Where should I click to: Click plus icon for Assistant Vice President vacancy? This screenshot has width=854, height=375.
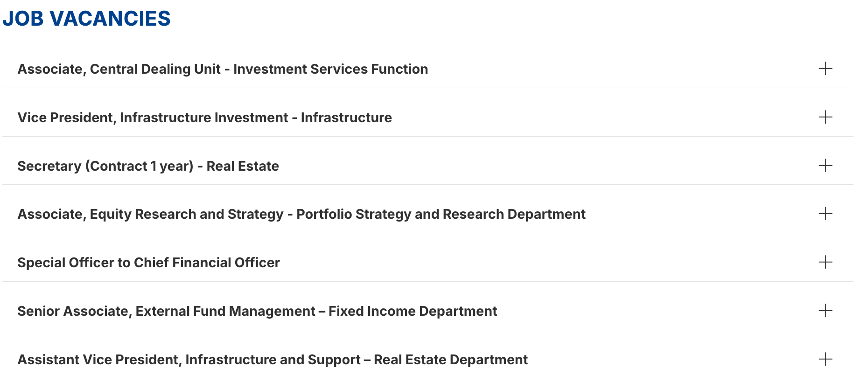[825, 359]
